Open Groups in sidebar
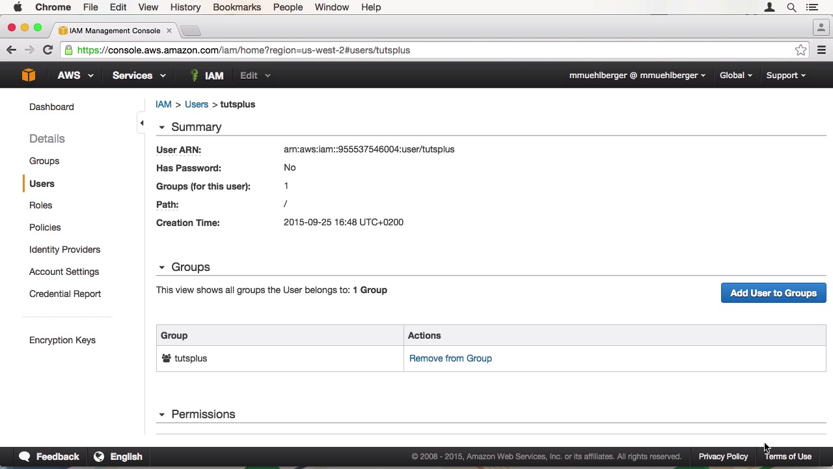 tap(44, 161)
